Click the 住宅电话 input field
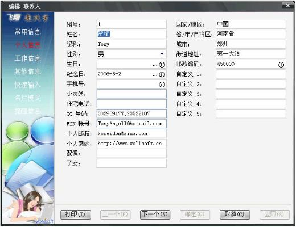 coord(131,104)
